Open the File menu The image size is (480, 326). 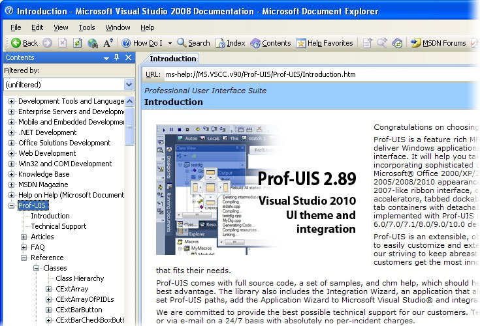[x=16, y=27]
